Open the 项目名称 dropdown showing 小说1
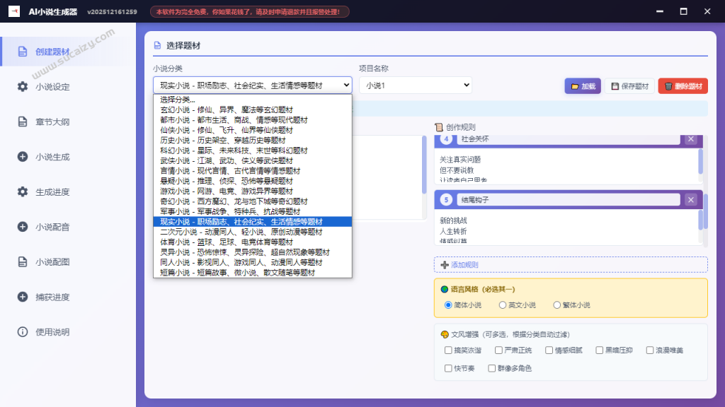725x407 pixels. (x=415, y=85)
